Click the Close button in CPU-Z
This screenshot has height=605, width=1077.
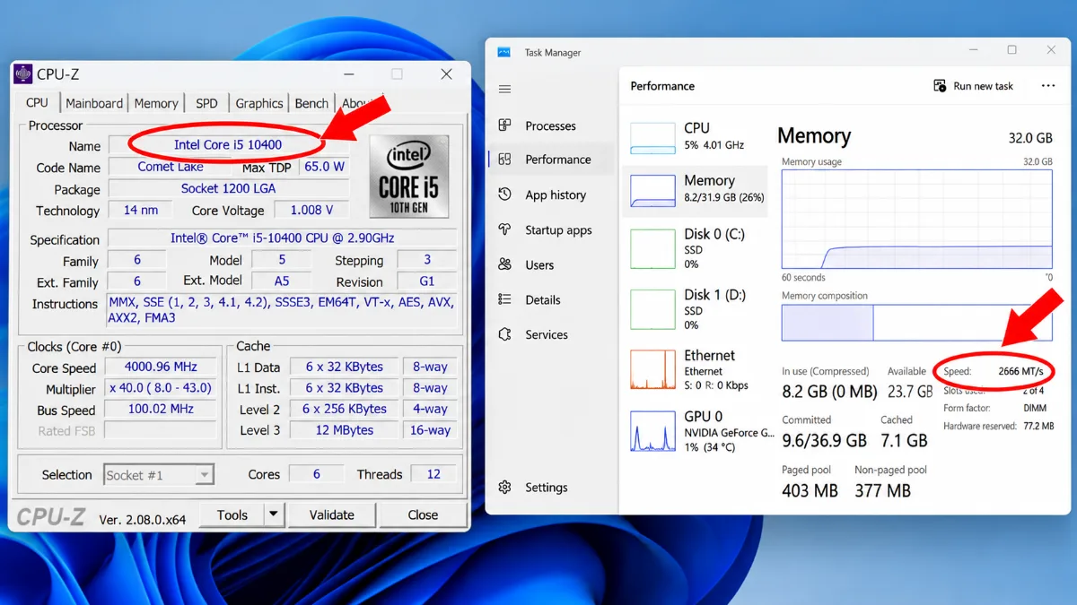point(423,514)
